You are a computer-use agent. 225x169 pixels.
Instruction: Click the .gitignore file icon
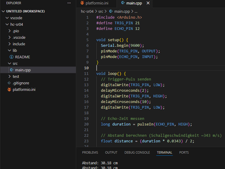(9, 83)
